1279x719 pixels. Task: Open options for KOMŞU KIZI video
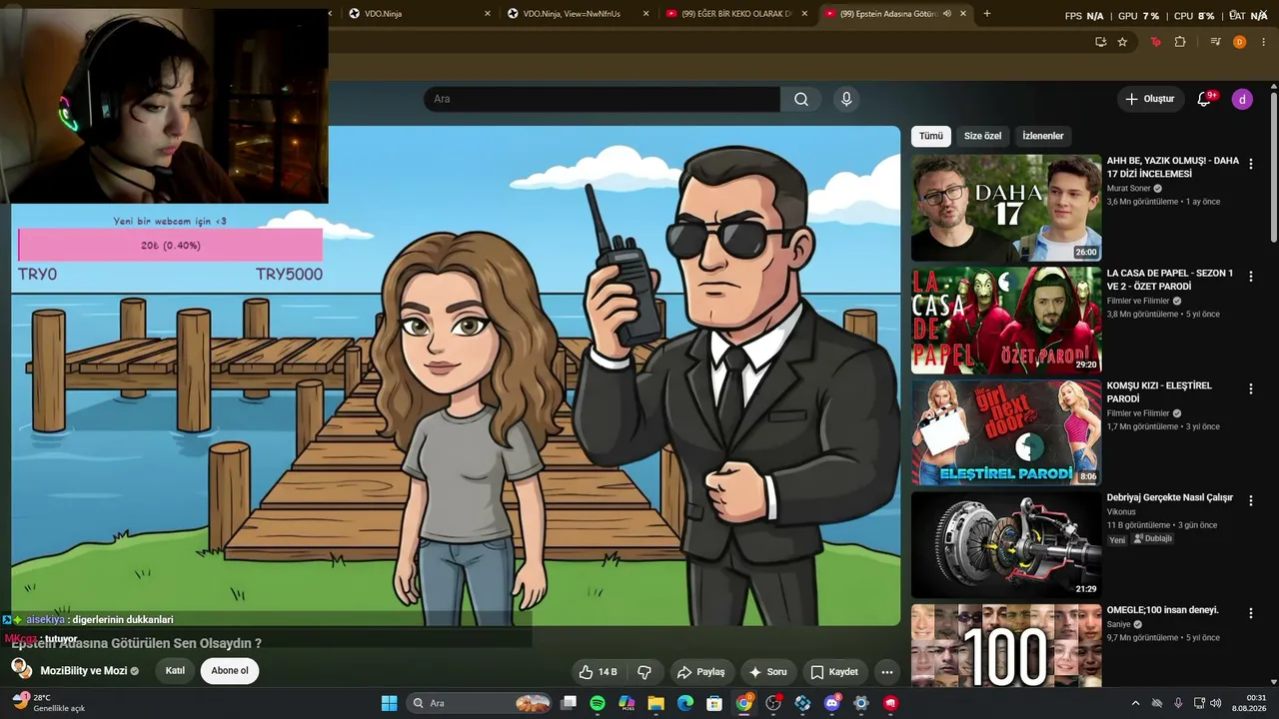pyautogui.click(x=1250, y=388)
